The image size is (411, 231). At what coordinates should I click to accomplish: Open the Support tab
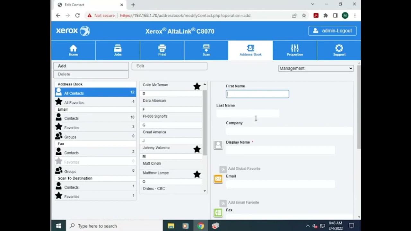(339, 50)
